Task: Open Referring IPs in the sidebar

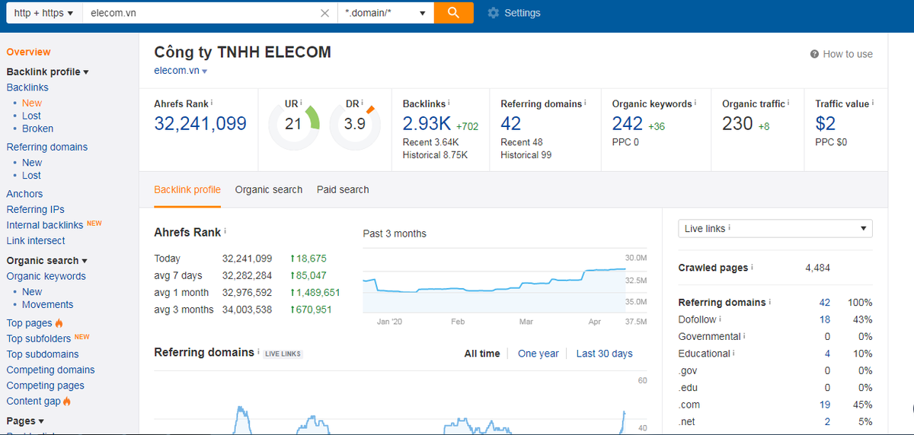Action: [36, 209]
